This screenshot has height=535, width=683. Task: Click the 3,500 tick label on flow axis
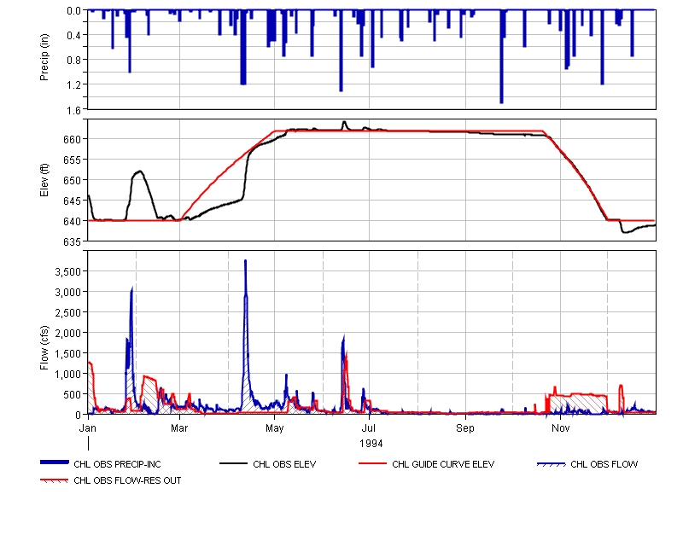click(67, 271)
